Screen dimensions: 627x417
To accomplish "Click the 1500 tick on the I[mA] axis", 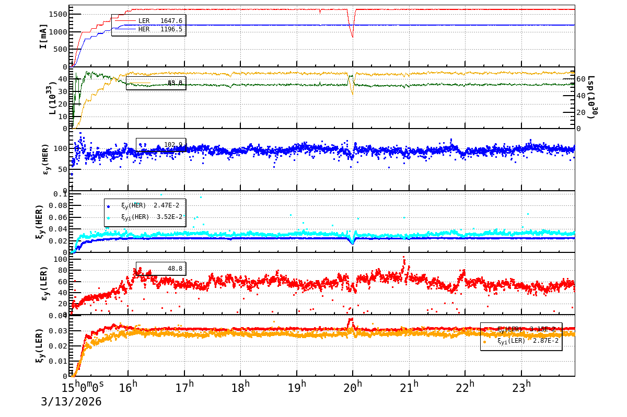I will pos(58,14).
